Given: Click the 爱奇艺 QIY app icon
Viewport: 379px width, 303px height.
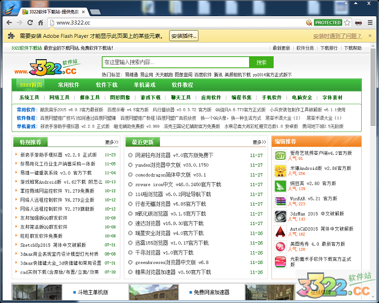Looking at the screenshot, I should pos(280,155).
